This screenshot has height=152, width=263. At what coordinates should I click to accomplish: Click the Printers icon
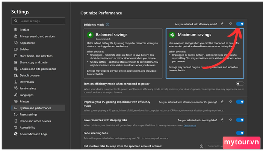[16, 101]
